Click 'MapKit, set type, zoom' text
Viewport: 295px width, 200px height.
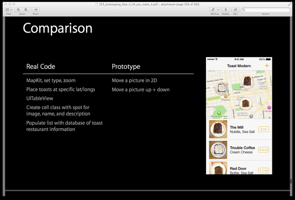51,81
